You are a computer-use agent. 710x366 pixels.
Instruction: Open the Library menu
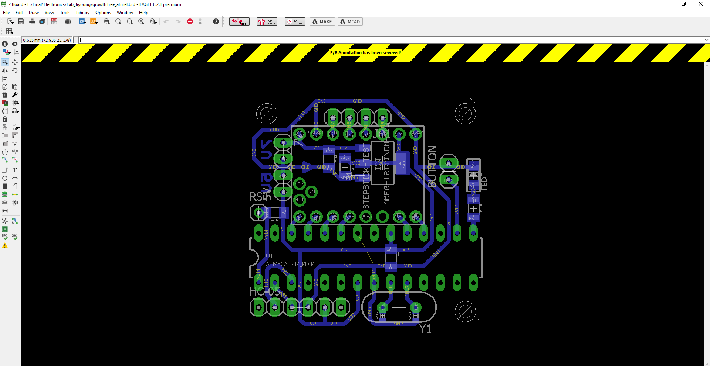(x=83, y=13)
